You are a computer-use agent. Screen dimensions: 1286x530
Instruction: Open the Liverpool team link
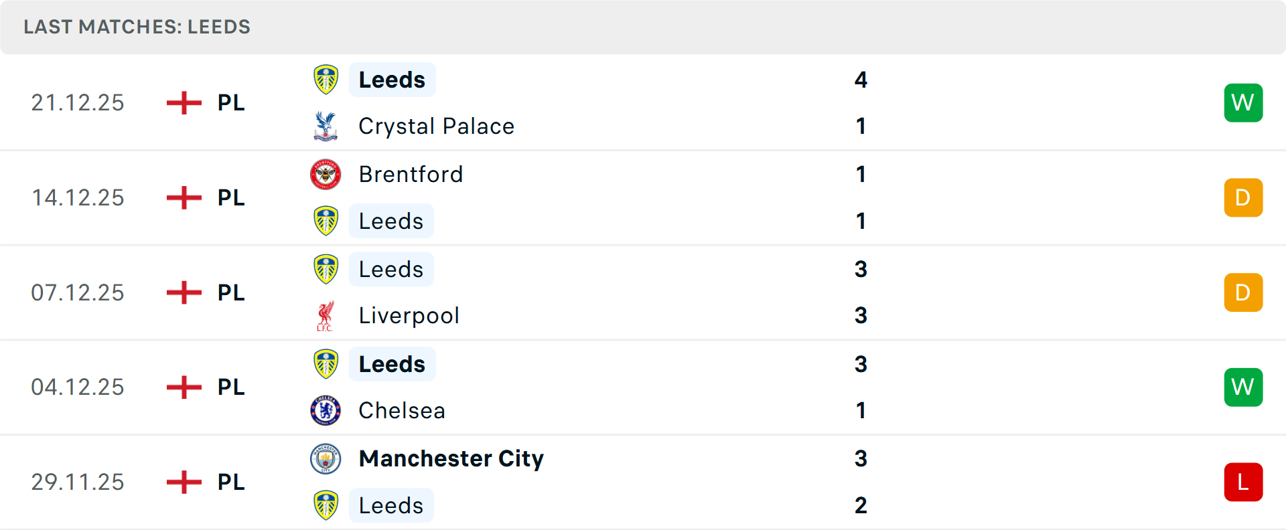point(409,316)
